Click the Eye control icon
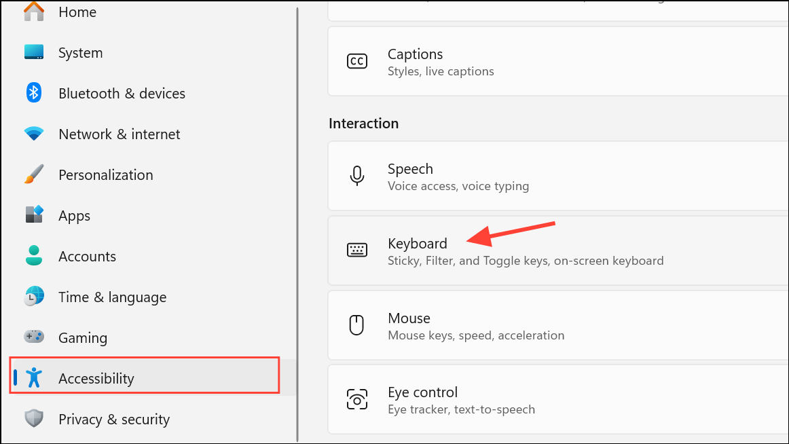The height and width of the screenshot is (444, 789). tap(358, 399)
